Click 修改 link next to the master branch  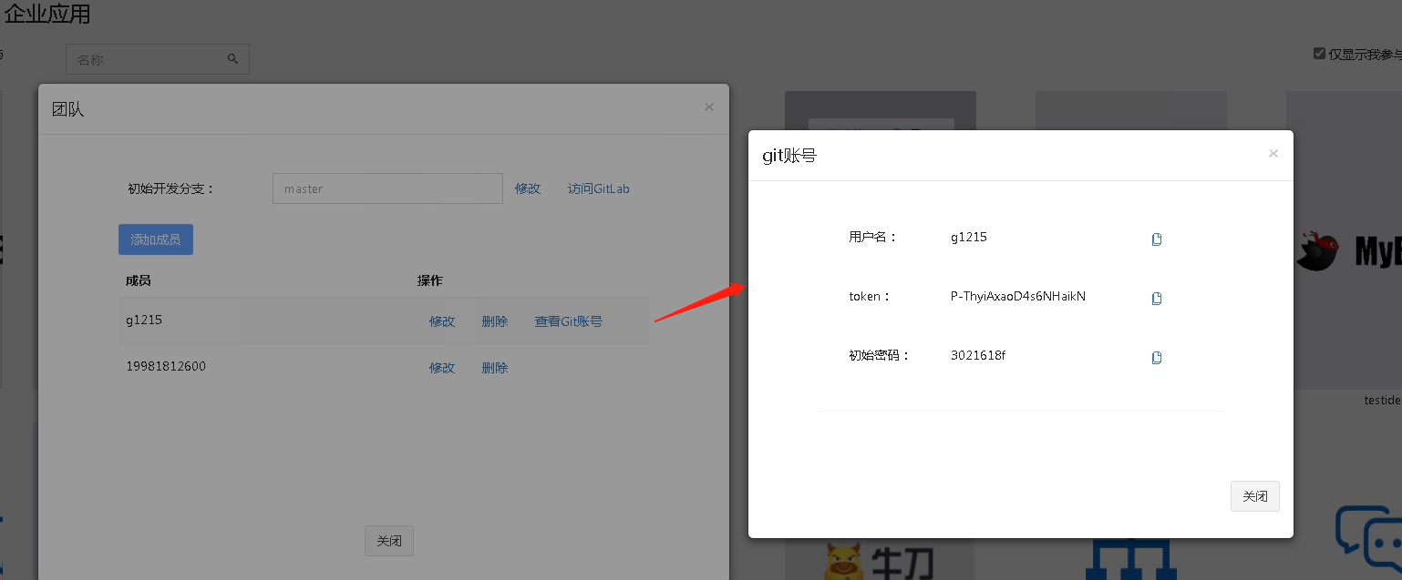pyautogui.click(x=528, y=188)
